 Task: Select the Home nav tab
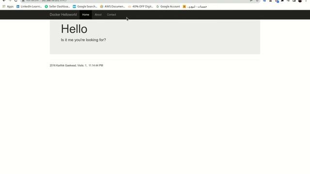click(x=86, y=14)
